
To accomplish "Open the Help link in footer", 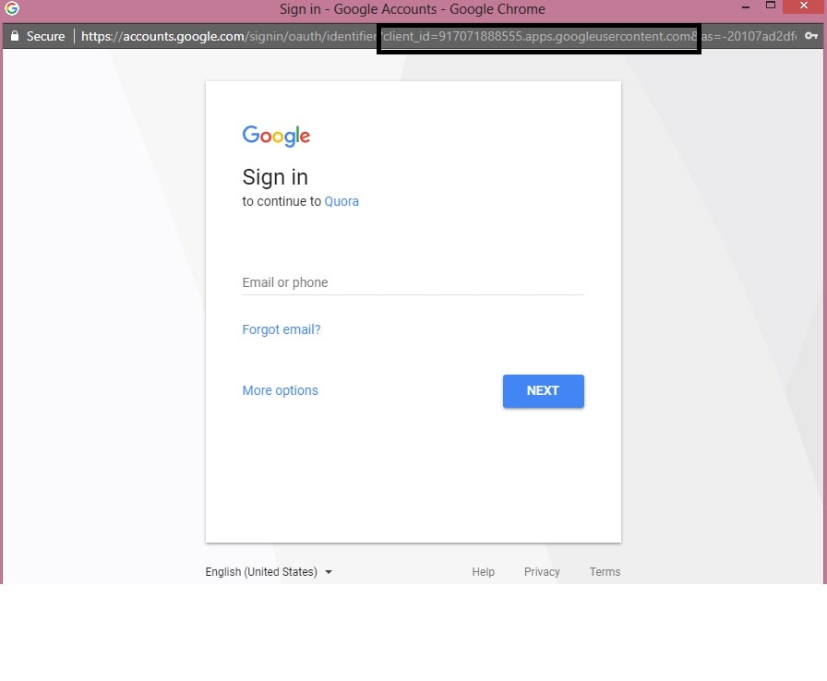I will click(483, 572).
